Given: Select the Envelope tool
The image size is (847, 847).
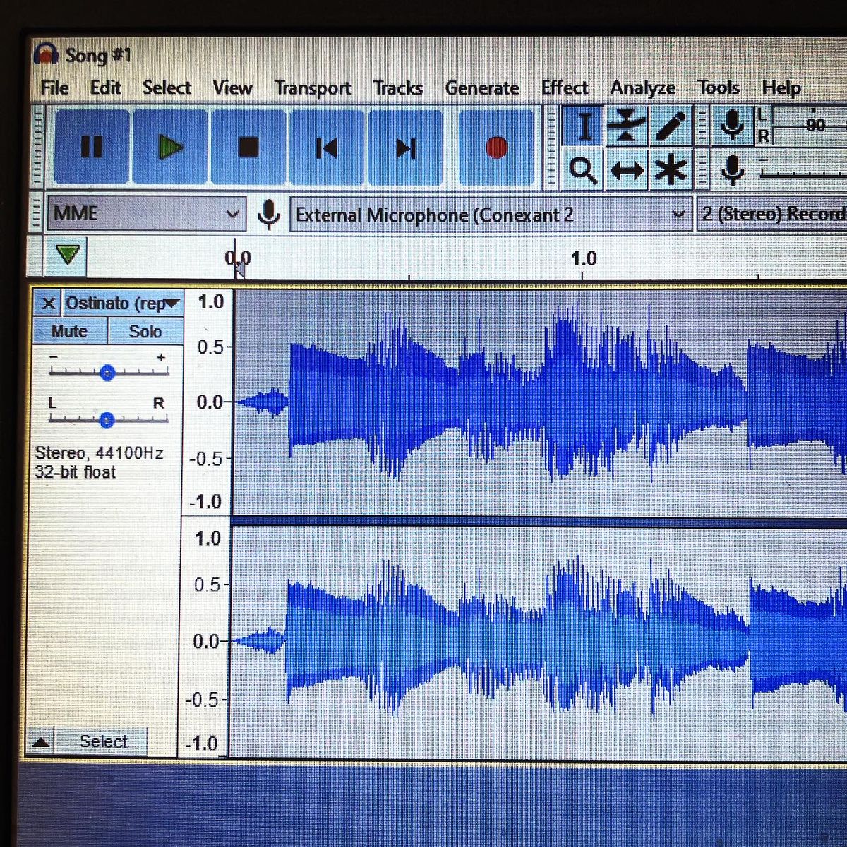Looking at the screenshot, I should pyautogui.click(x=626, y=127).
